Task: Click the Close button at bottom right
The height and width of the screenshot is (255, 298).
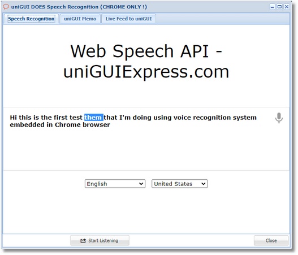Action: (271, 240)
